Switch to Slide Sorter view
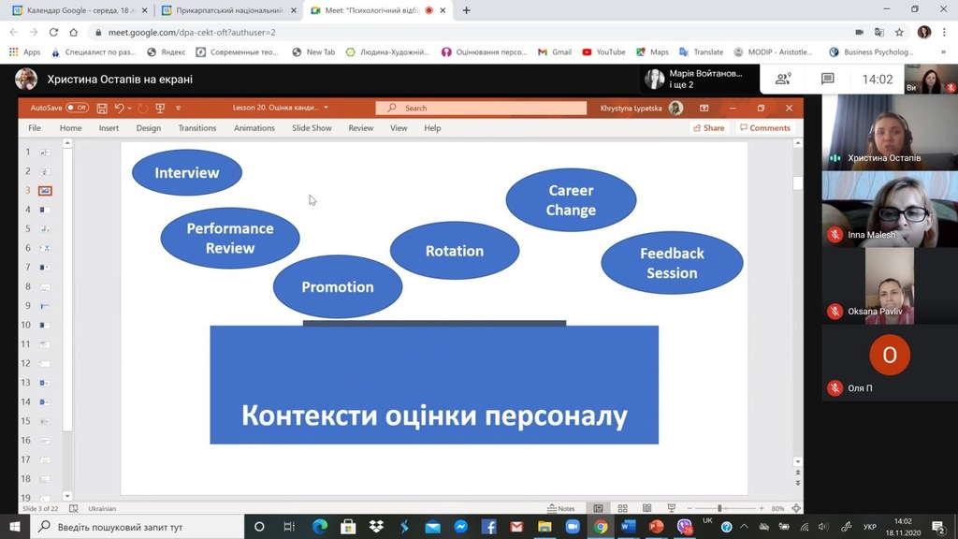The image size is (958, 539). tap(621, 508)
